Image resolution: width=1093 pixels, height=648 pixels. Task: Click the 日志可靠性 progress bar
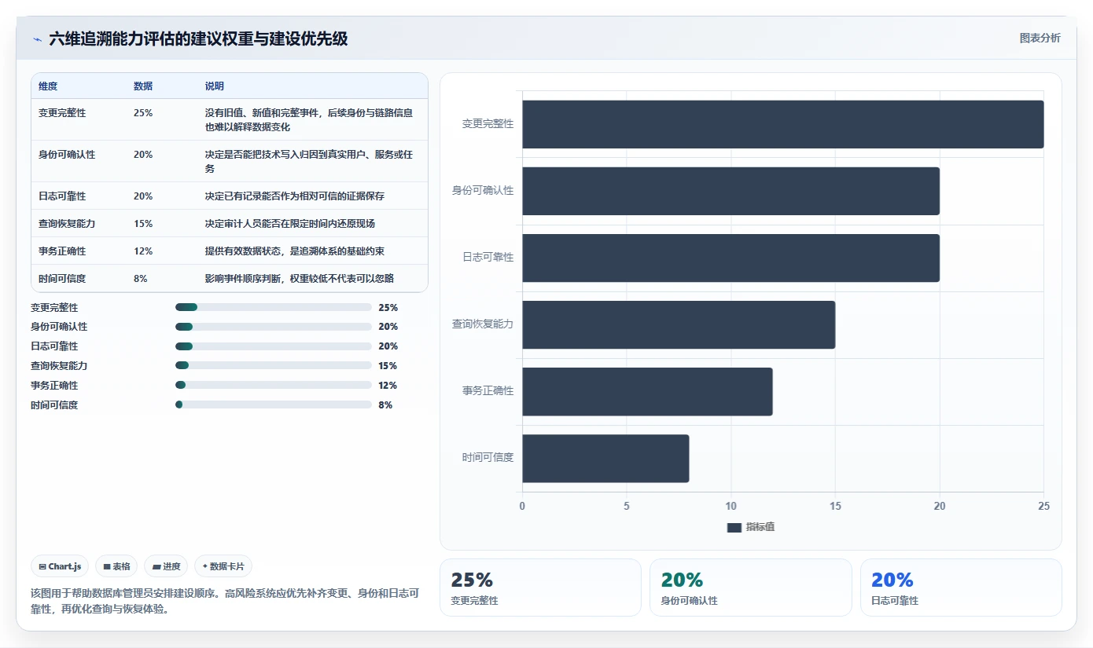pyautogui.click(x=274, y=346)
